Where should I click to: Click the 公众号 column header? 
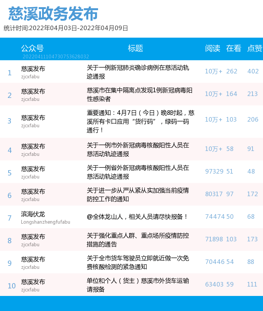(x=32, y=48)
